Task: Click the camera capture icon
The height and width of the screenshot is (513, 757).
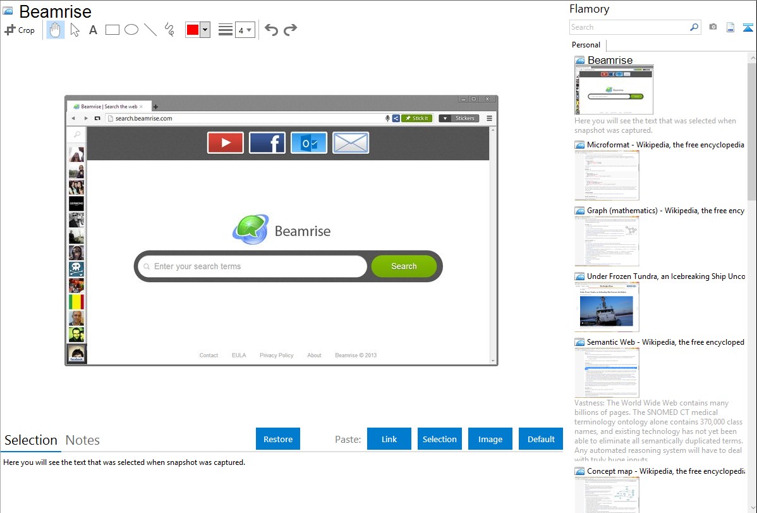Action: pyautogui.click(x=713, y=27)
